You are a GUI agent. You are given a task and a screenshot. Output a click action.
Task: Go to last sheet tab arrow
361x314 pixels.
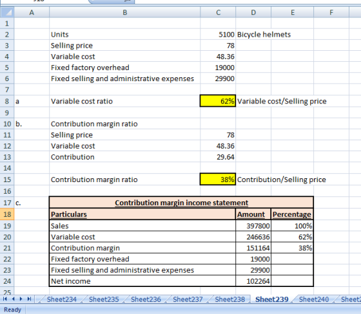(29, 299)
